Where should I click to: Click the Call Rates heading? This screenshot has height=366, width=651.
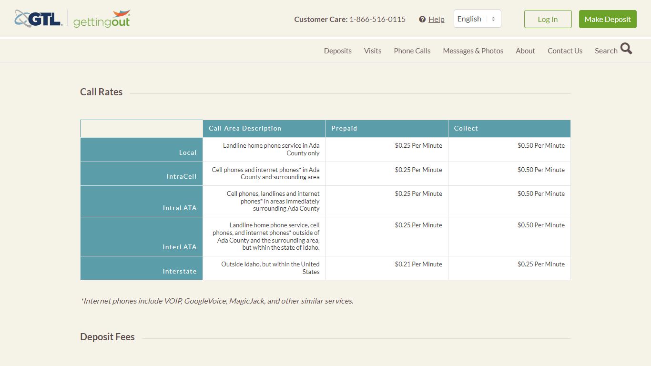coord(101,92)
